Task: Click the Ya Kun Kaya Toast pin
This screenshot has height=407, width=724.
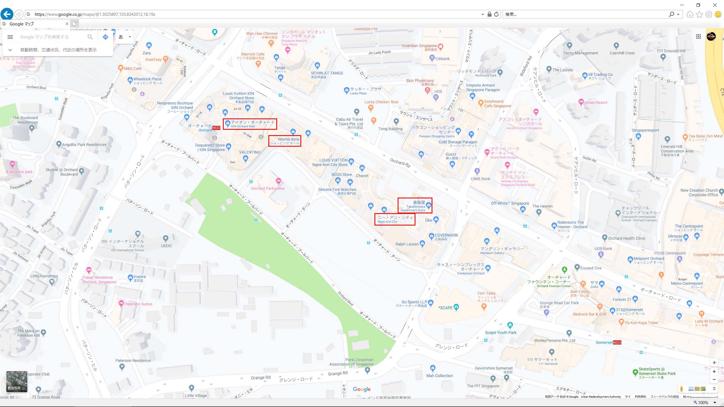Action: coord(621,322)
